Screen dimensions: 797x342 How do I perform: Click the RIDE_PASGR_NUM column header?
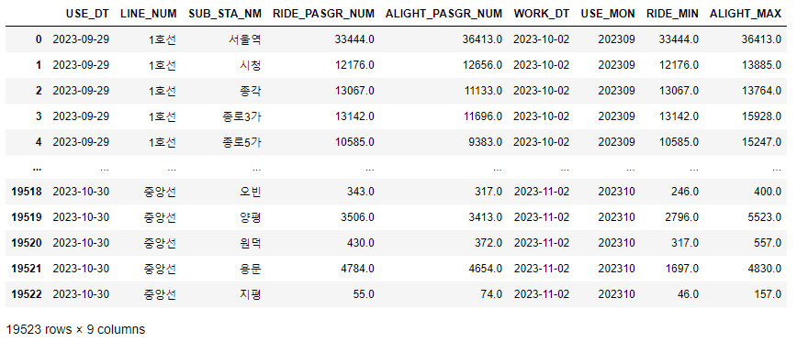(323, 14)
